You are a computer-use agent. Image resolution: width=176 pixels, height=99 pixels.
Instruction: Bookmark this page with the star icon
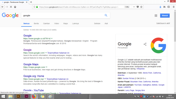pos(141,7)
